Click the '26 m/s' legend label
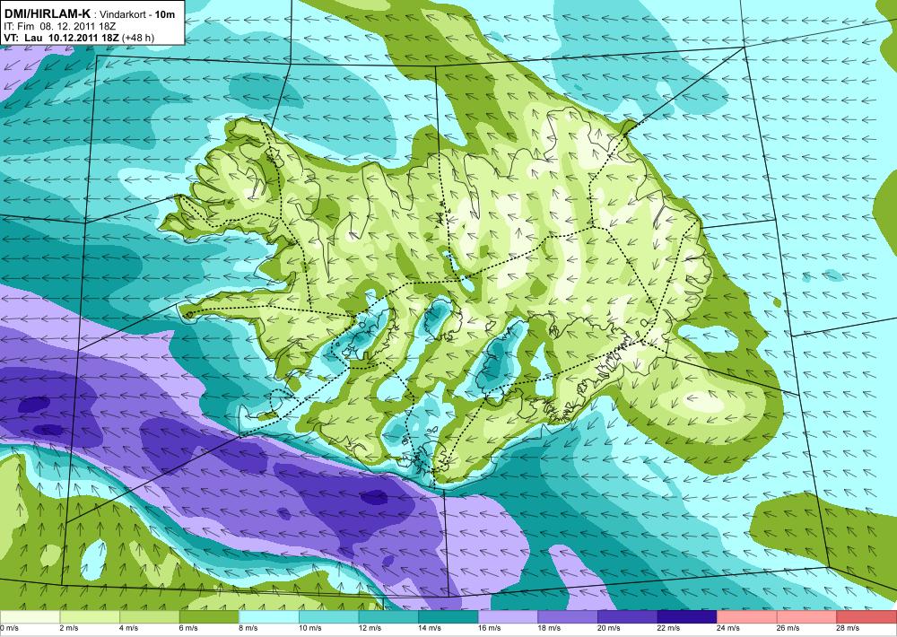Screen dimensions: 897x637 788,628
